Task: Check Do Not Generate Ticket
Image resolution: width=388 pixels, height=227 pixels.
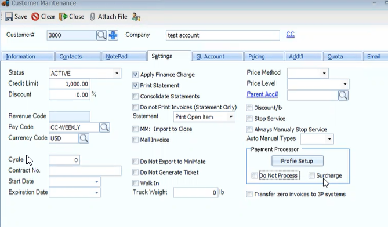Action: tap(135, 173)
